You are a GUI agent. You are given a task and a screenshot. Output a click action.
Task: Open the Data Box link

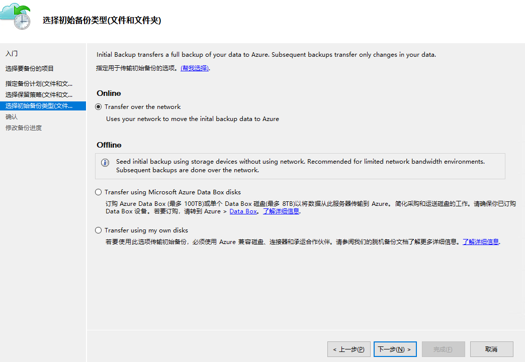point(243,211)
